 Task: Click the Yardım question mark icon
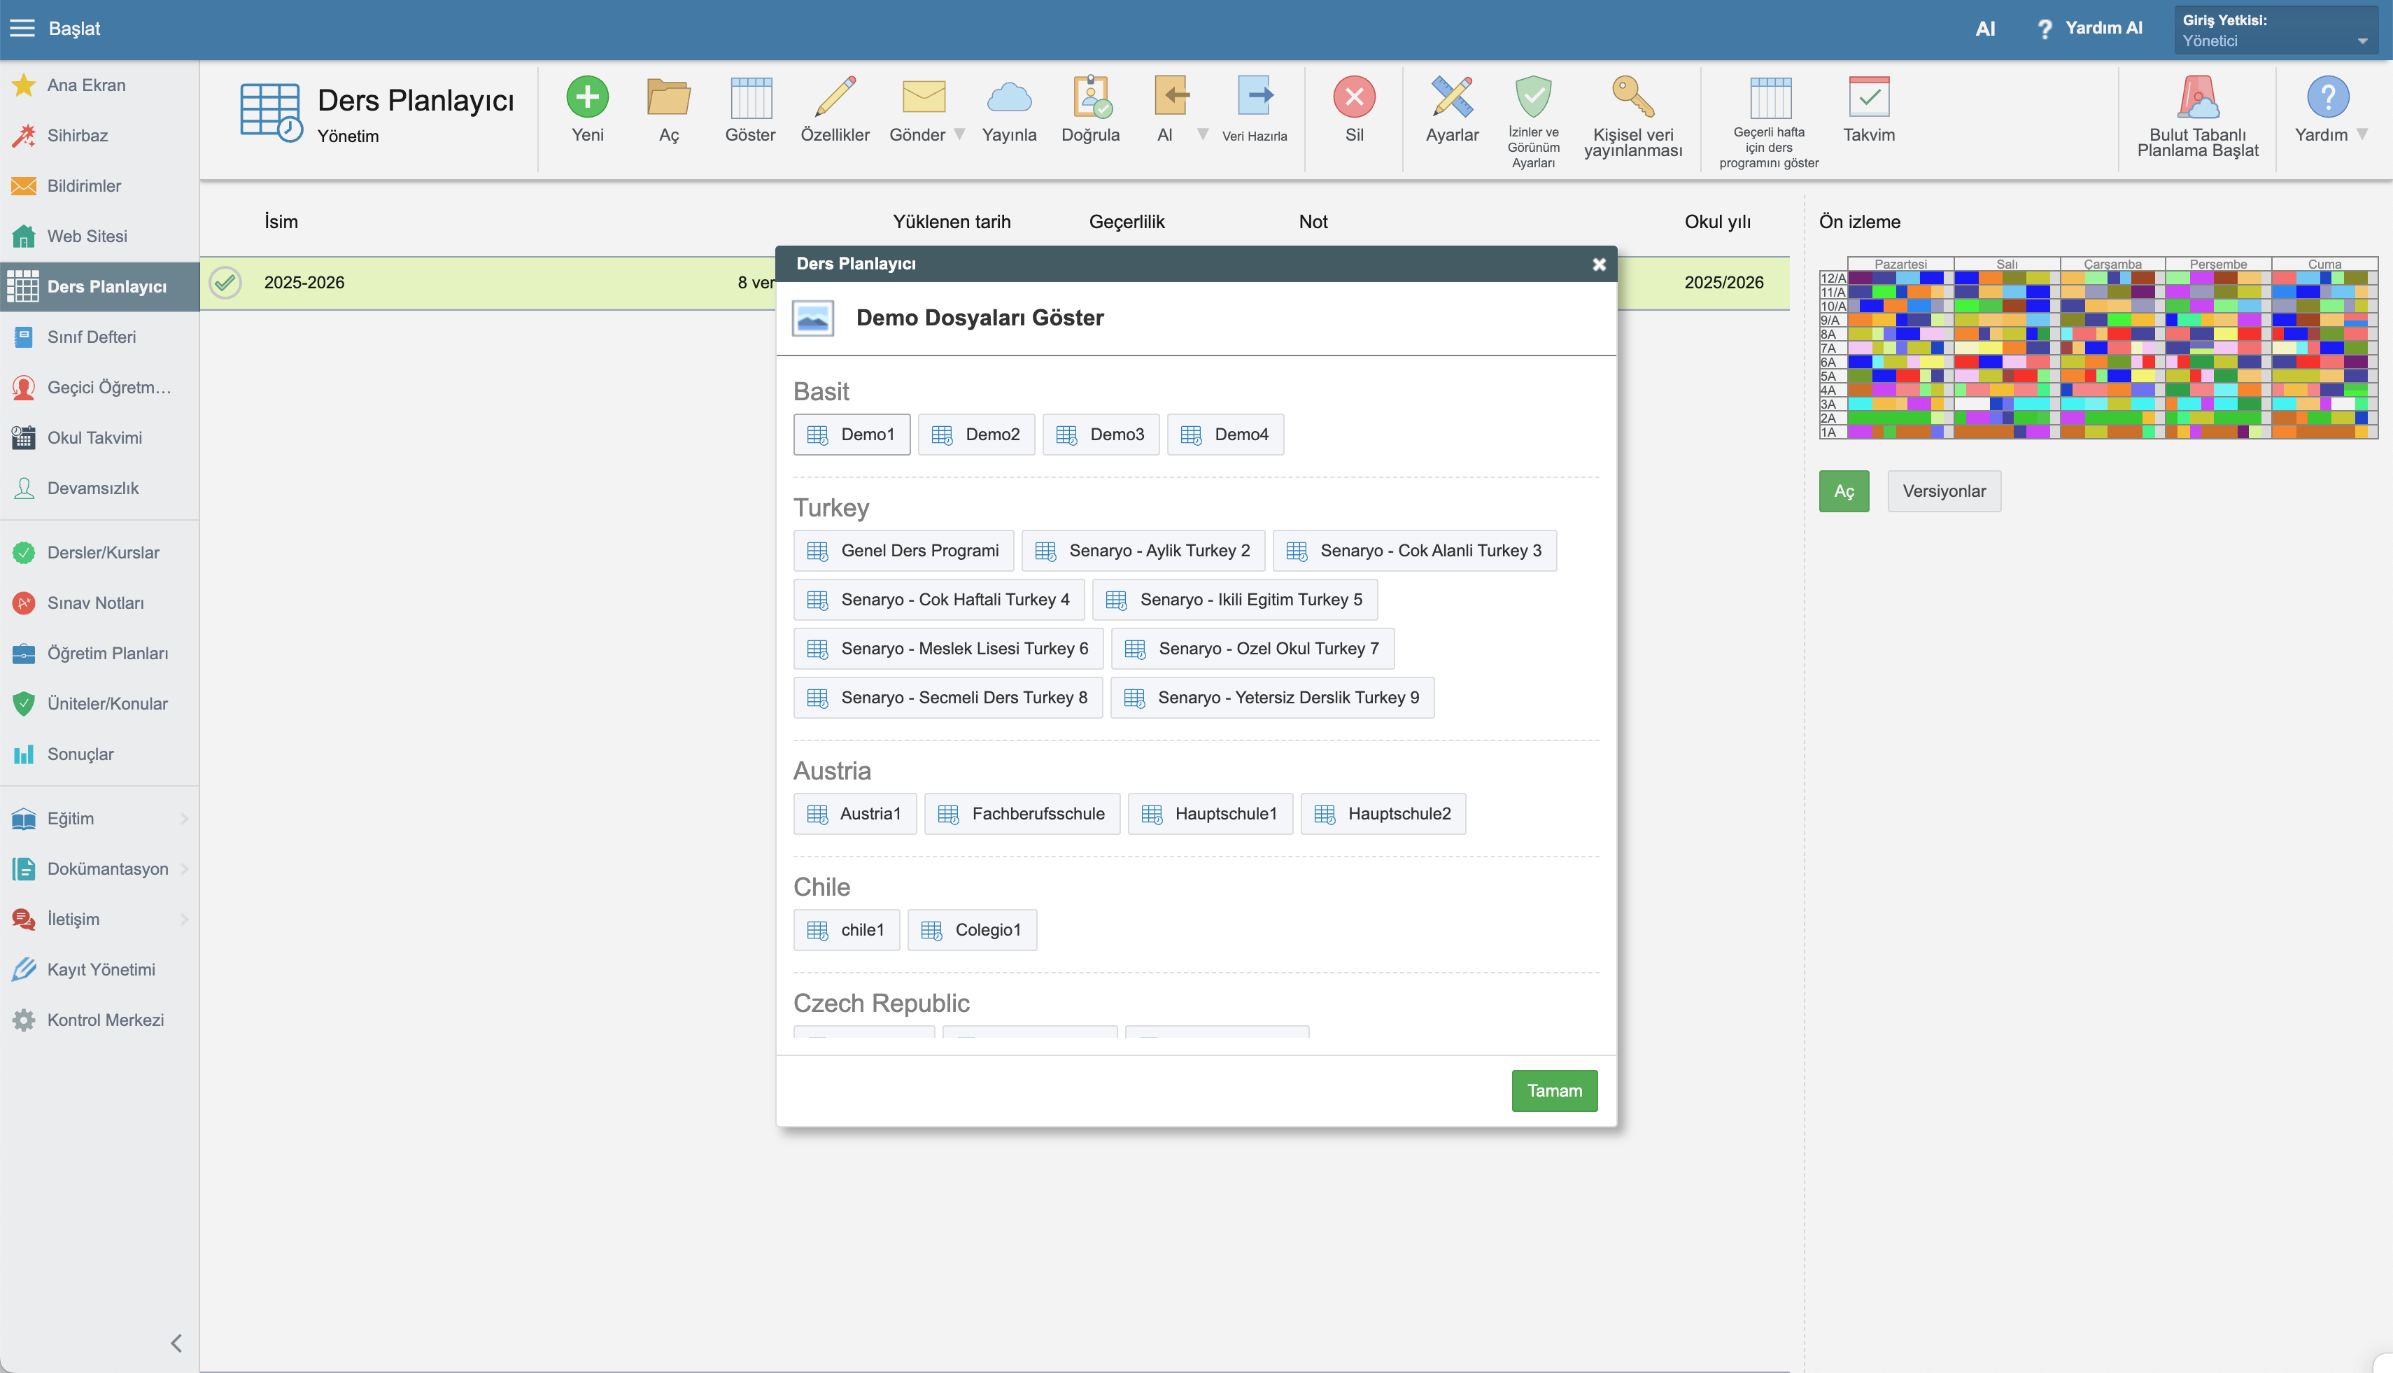pyautogui.click(x=2327, y=96)
